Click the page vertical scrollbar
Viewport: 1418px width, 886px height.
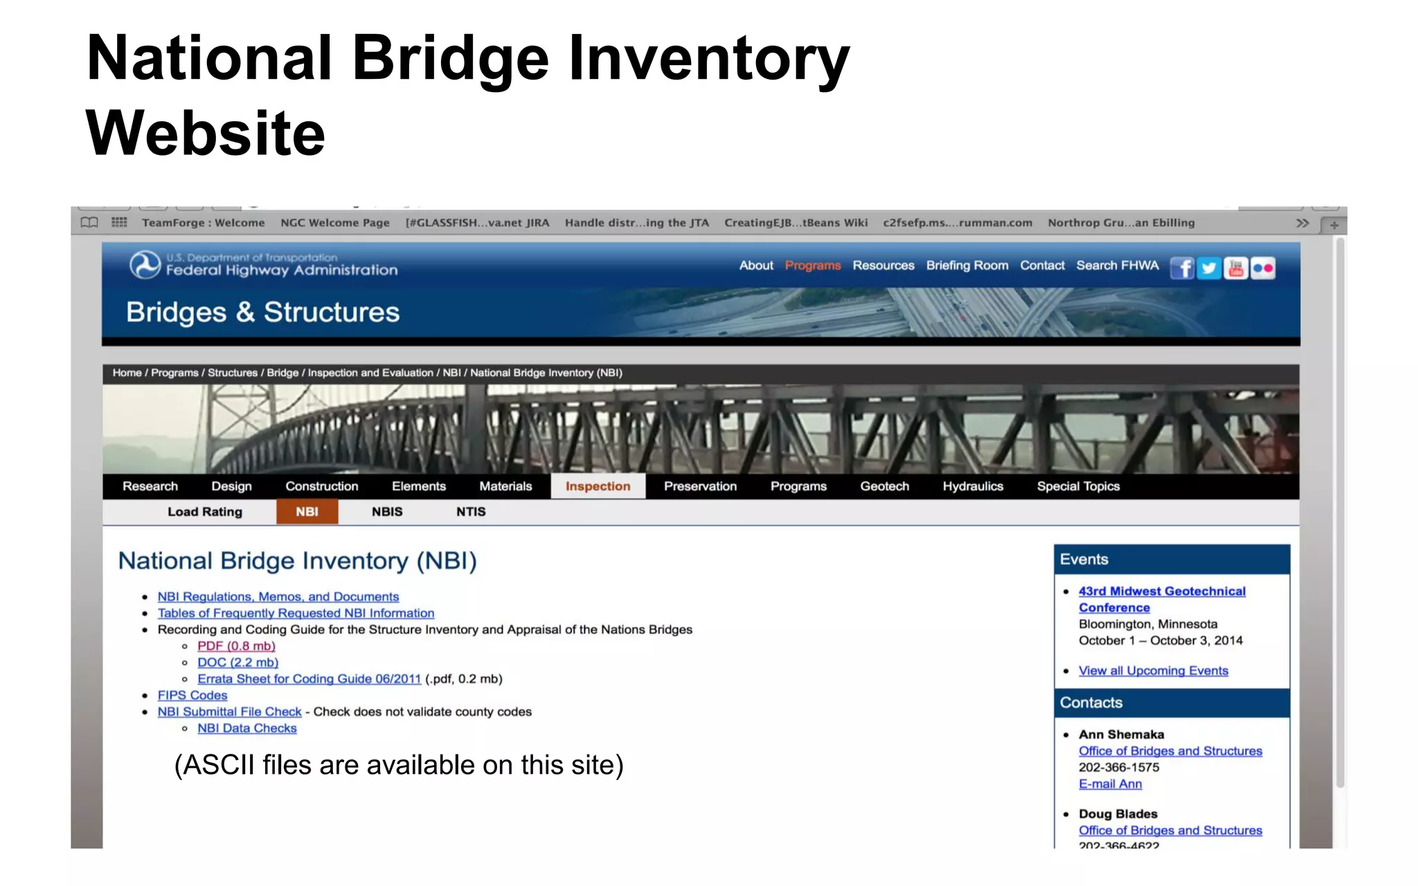click(x=1340, y=512)
